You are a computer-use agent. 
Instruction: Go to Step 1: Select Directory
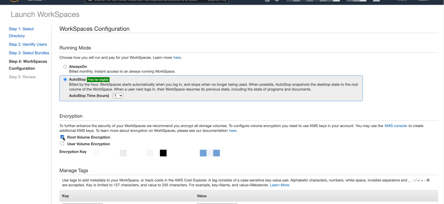(x=21, y=32)
